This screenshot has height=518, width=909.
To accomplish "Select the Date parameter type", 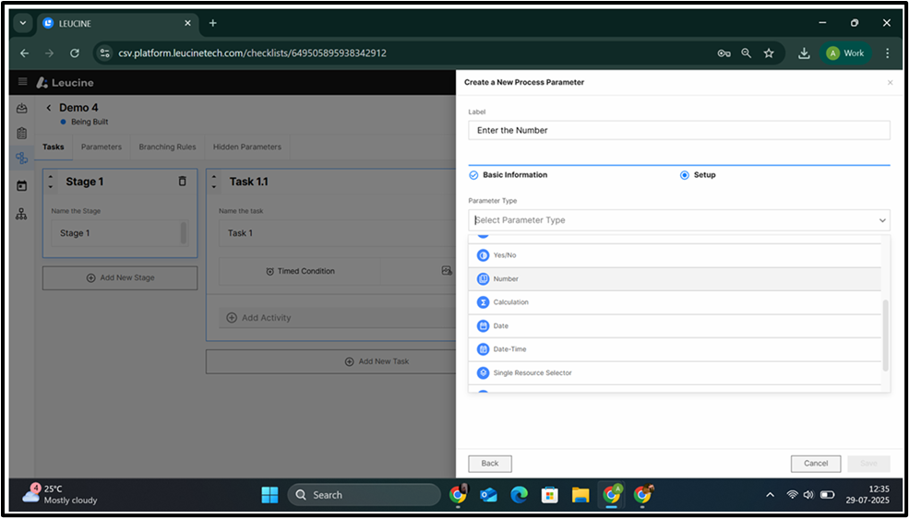I will 500,326.
